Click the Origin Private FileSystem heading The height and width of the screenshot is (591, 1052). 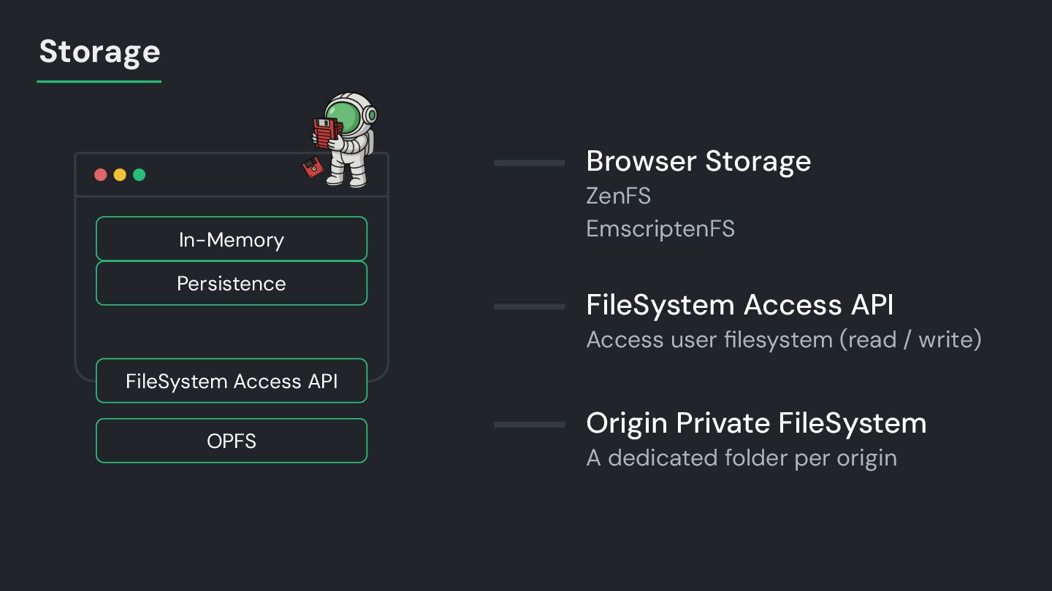pyautogui.click(x=756, y=423)
